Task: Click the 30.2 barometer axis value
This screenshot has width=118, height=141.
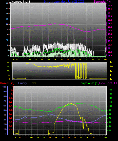Action: 110,6
